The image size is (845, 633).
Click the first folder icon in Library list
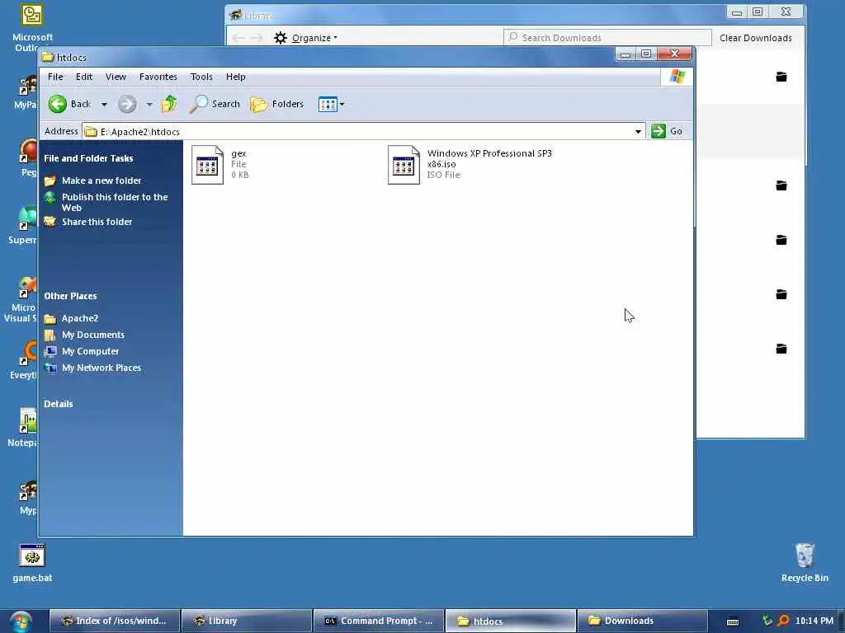(781, 77)
